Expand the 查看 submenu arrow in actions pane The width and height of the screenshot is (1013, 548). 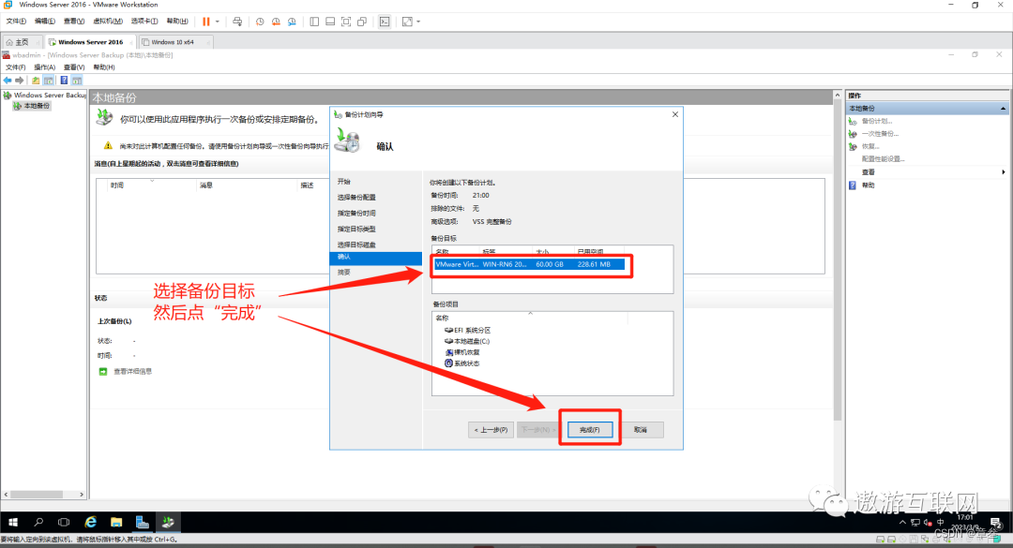point(1003,172)
